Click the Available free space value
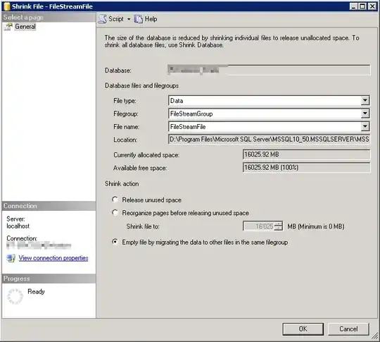Viewport: 380px width, 342px height. [x=306, y=167]
